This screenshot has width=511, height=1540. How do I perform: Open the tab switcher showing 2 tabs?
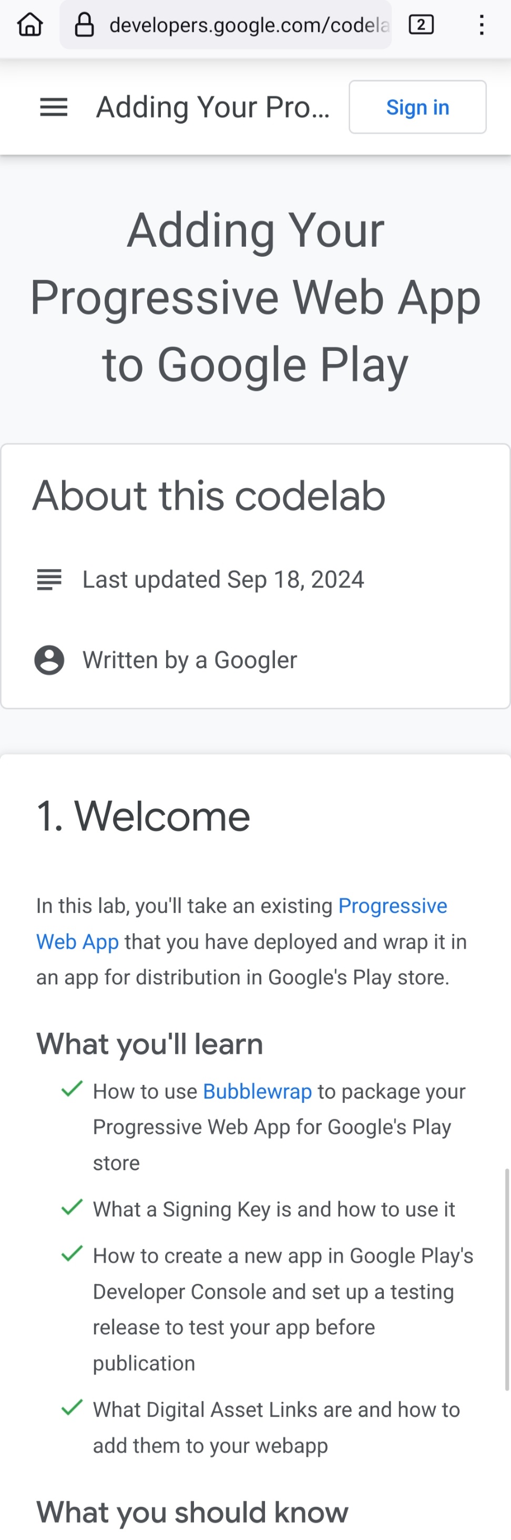[421, 25]
